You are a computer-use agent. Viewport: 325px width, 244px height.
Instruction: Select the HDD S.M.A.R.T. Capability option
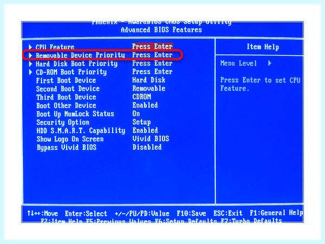(81, 131)
